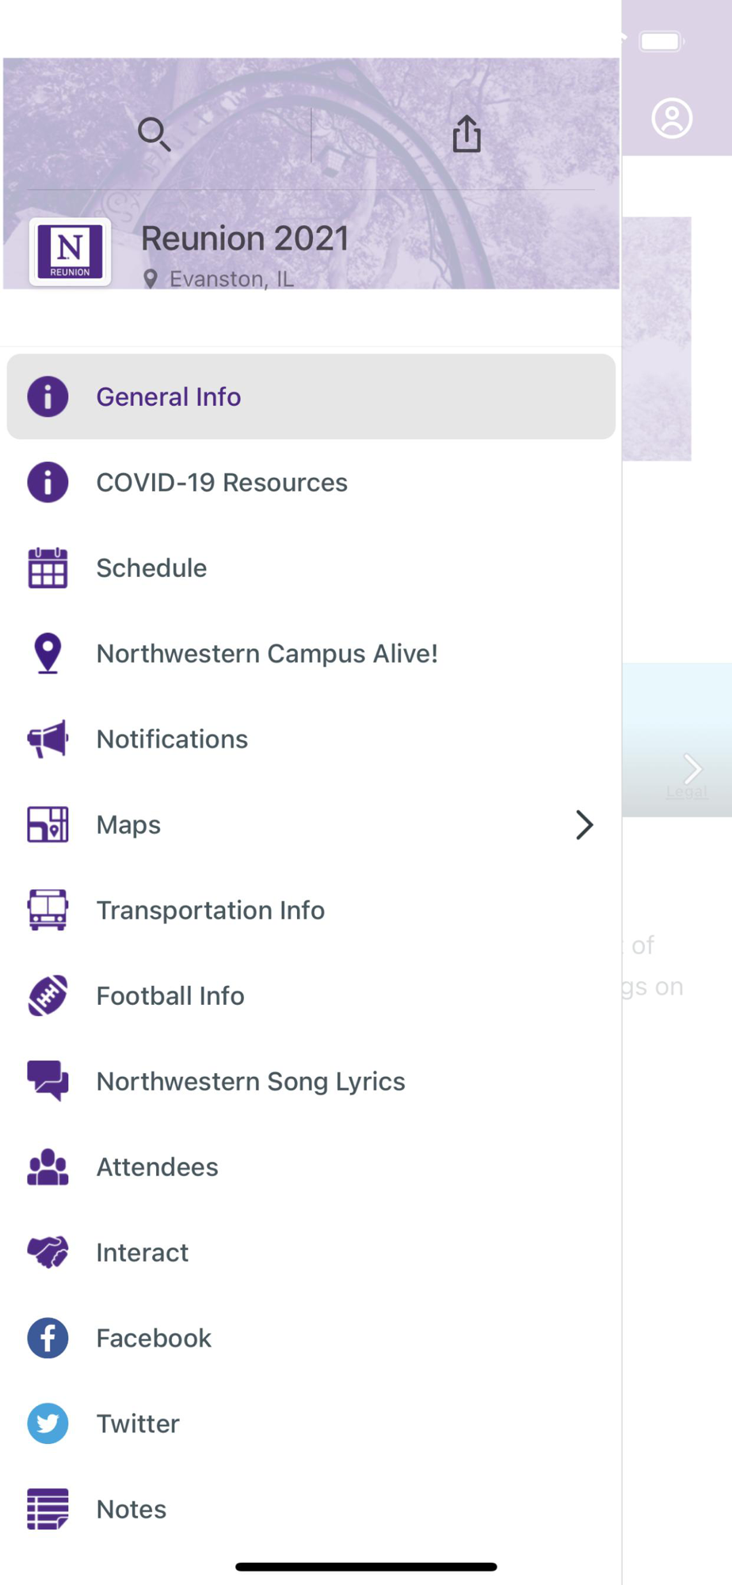Tap the Twitter bird icon
The width and height of the screenshot is (732, 1585).
coord(48,1424)
